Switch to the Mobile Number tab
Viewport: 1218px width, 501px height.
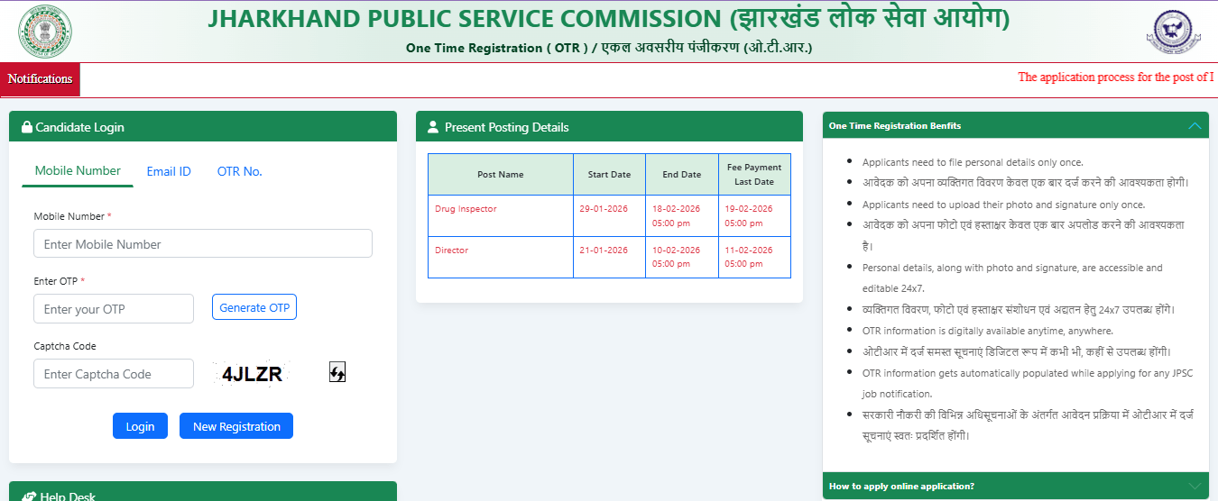(x=78, y=170)
